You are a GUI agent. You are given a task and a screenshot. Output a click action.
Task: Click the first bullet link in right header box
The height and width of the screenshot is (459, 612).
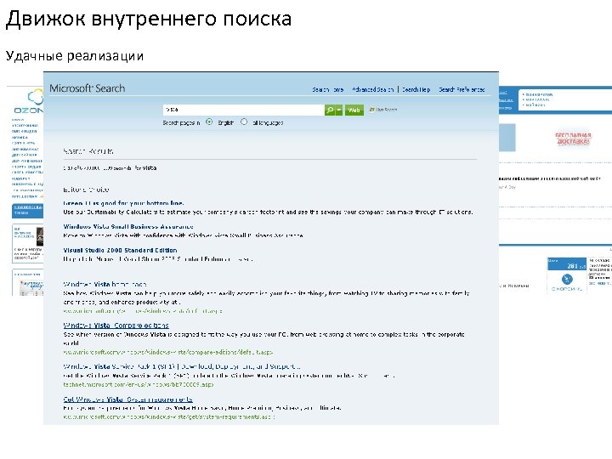click(x=539, y=94)
